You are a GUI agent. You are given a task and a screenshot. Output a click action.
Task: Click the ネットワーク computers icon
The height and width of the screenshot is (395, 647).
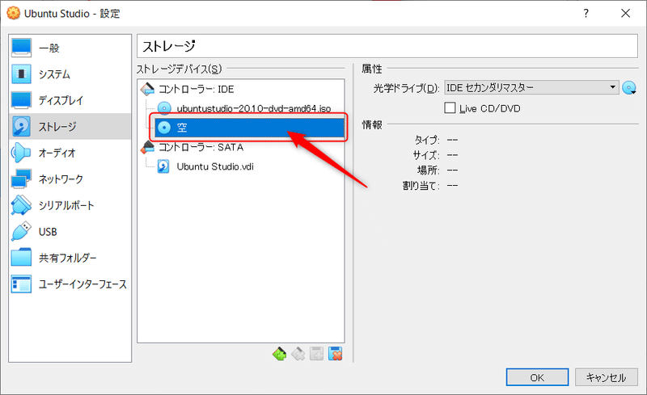(21, 179)
